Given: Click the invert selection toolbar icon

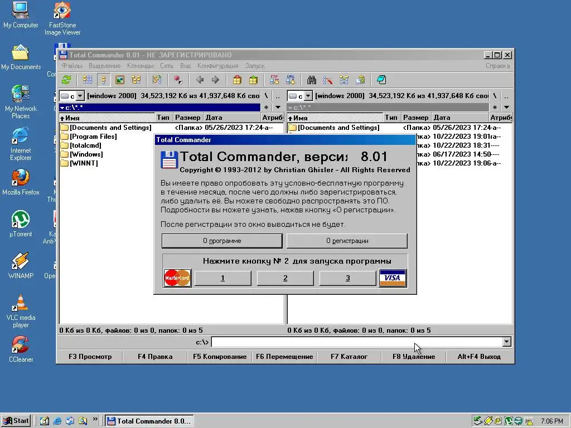Looking at the screenshot, I should coord(157,80).
